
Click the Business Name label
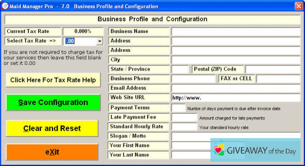click(139, 31)
